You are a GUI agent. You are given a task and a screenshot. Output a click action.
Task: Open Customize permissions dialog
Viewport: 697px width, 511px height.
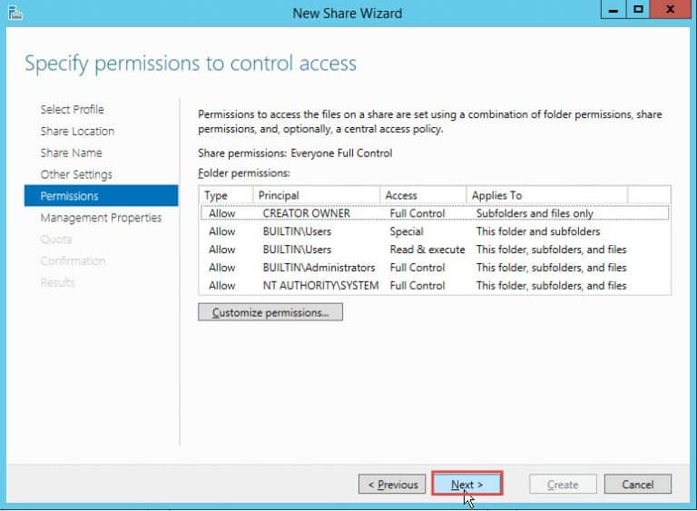tap(270, 312)
